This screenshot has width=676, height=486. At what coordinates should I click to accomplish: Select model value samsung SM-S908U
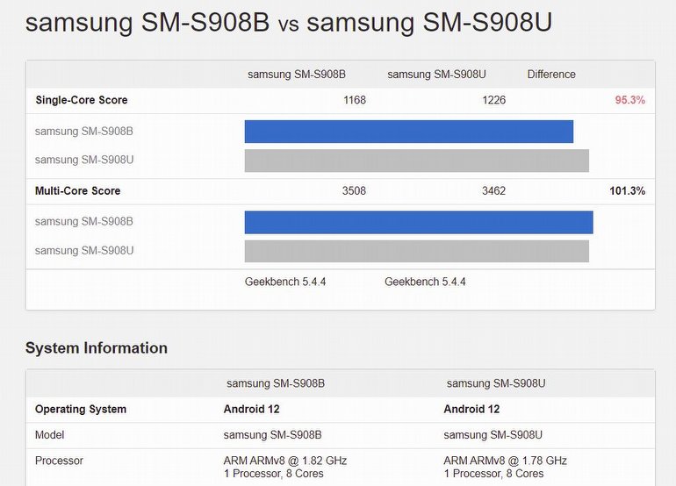click(x=493, y=435)
